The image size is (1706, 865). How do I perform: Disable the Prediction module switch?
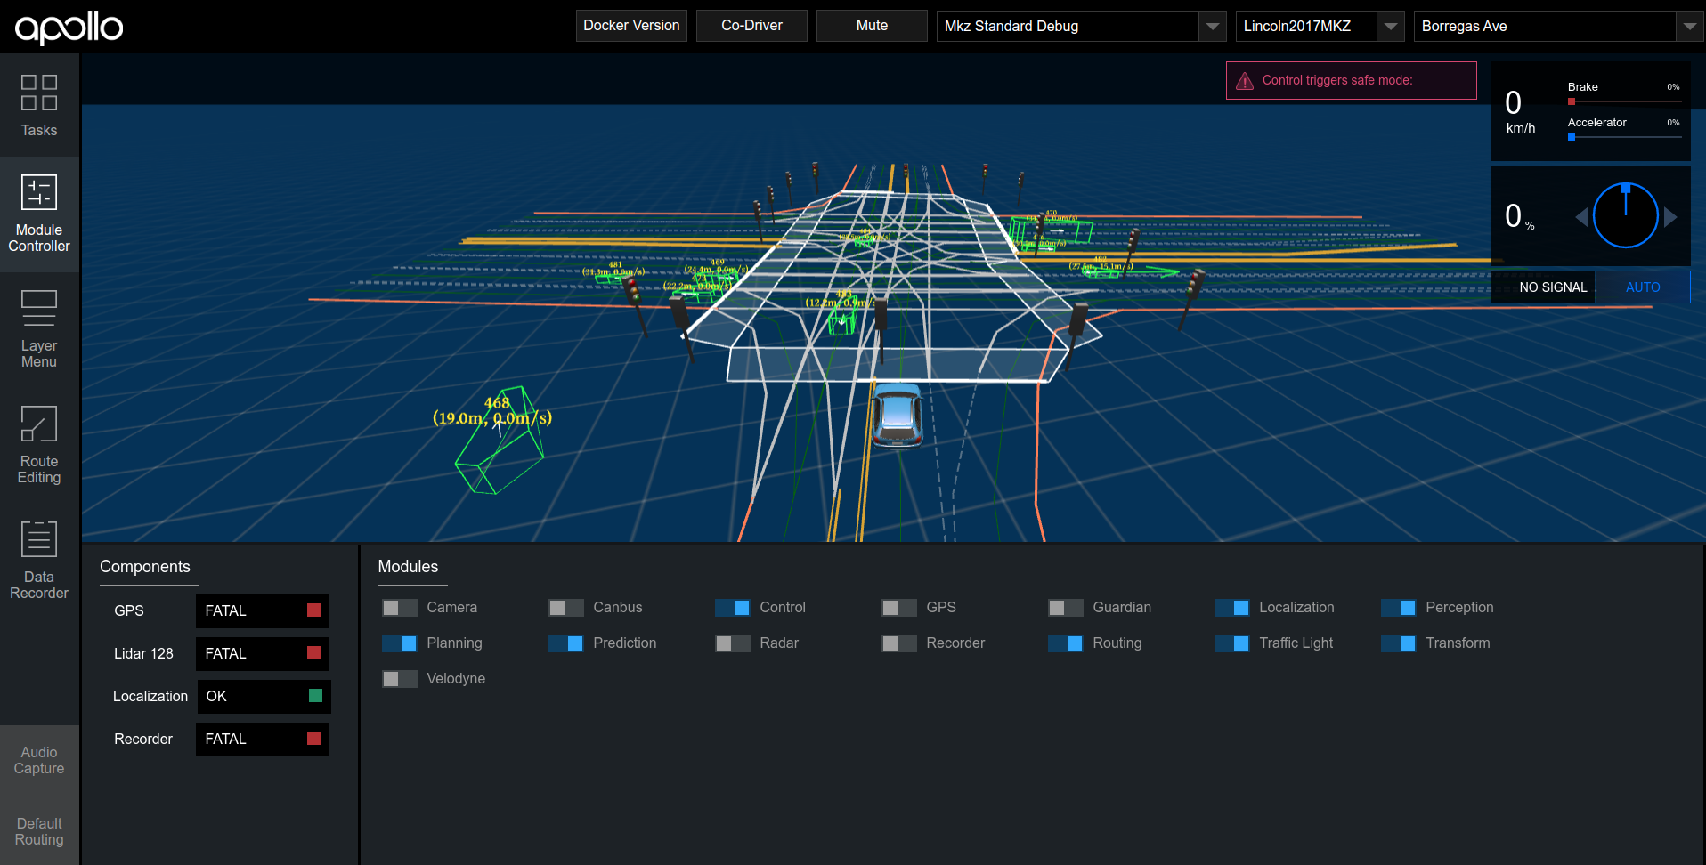pos(566,643)
